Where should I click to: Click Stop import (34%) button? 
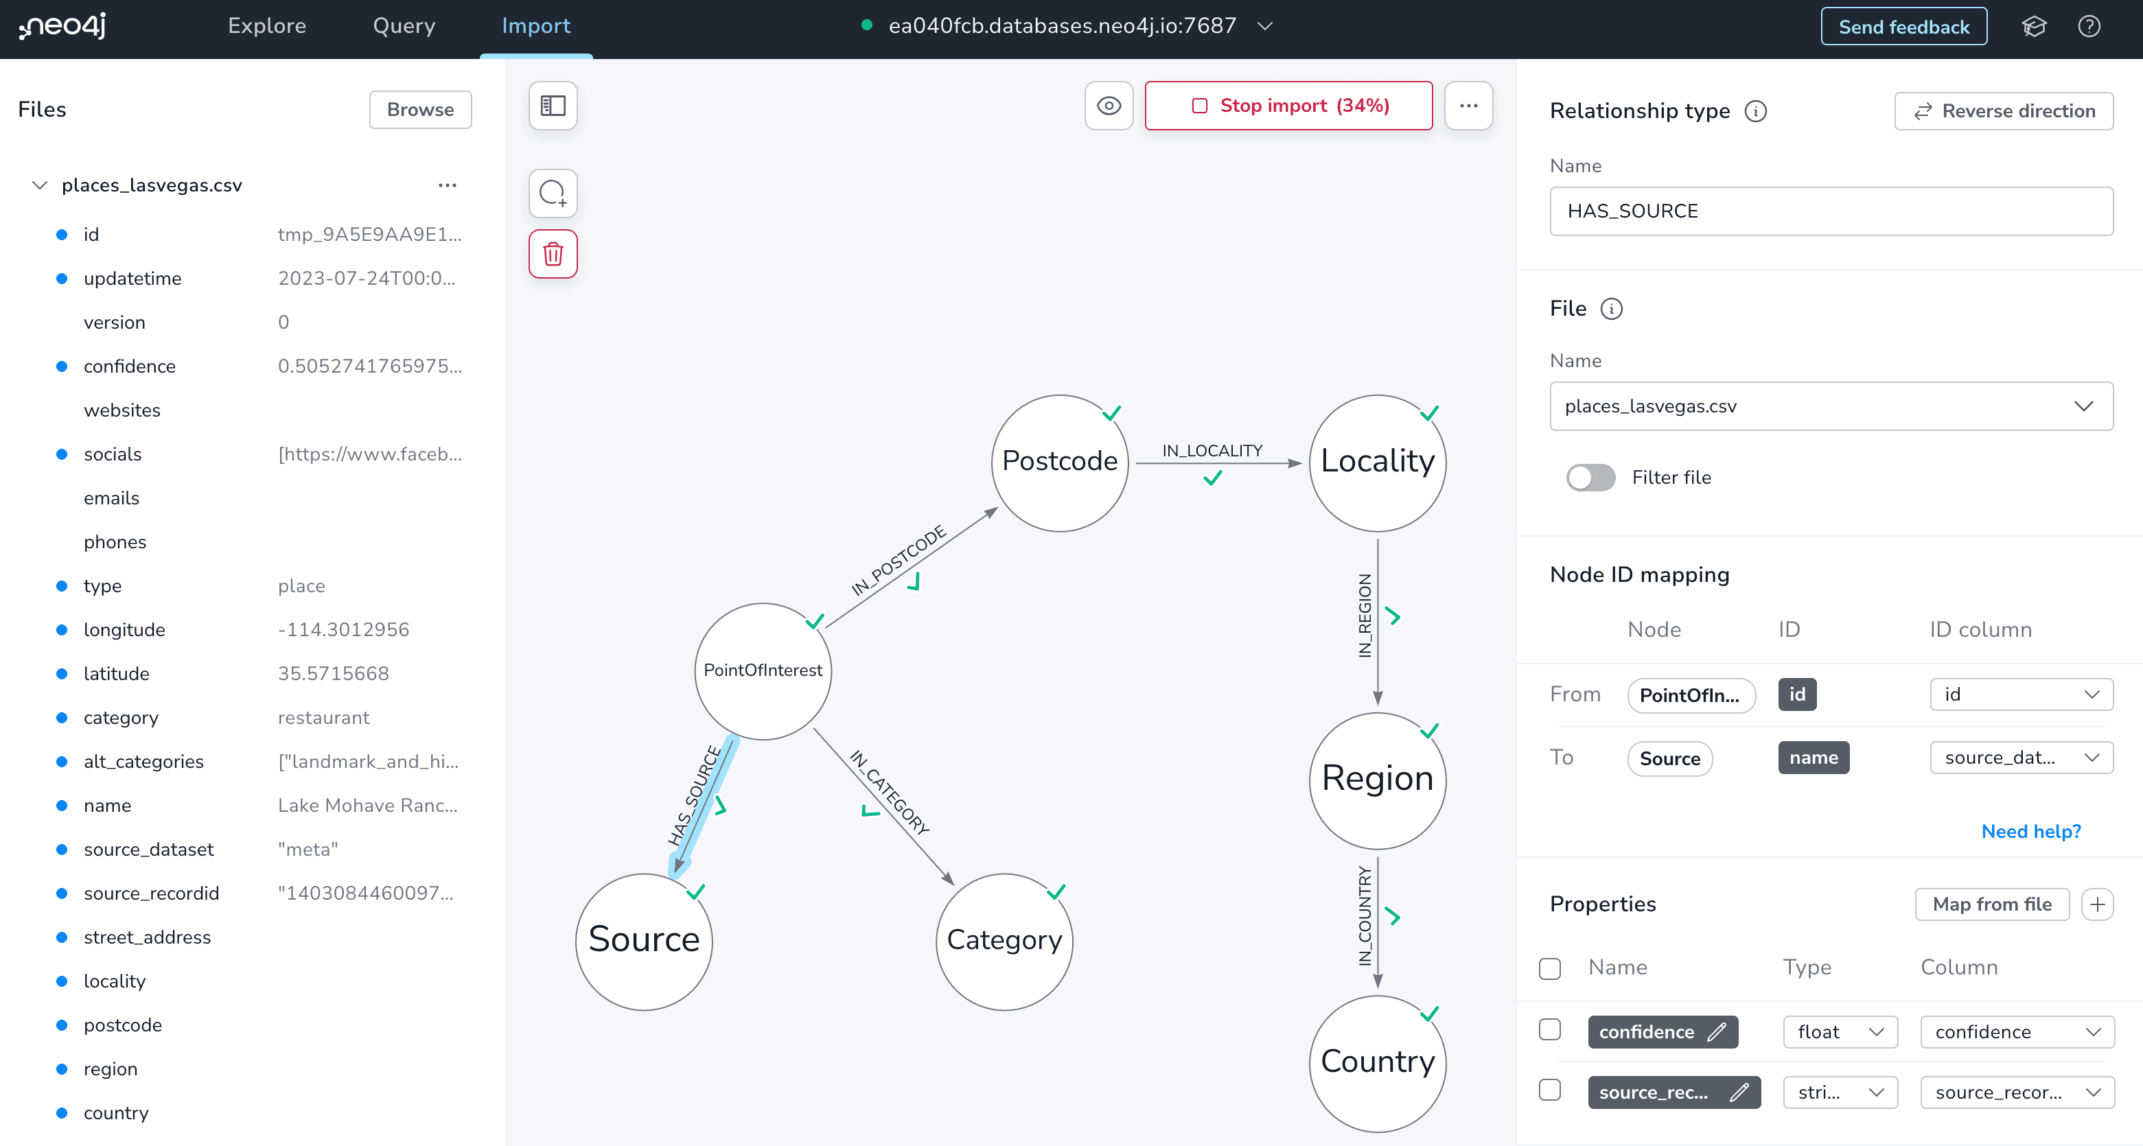tap(1288, 106)
